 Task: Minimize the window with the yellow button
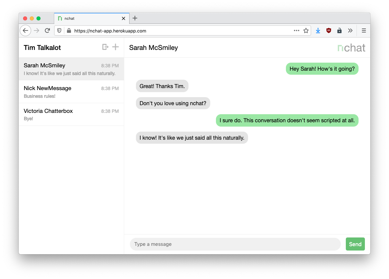(x=32, y=18)
